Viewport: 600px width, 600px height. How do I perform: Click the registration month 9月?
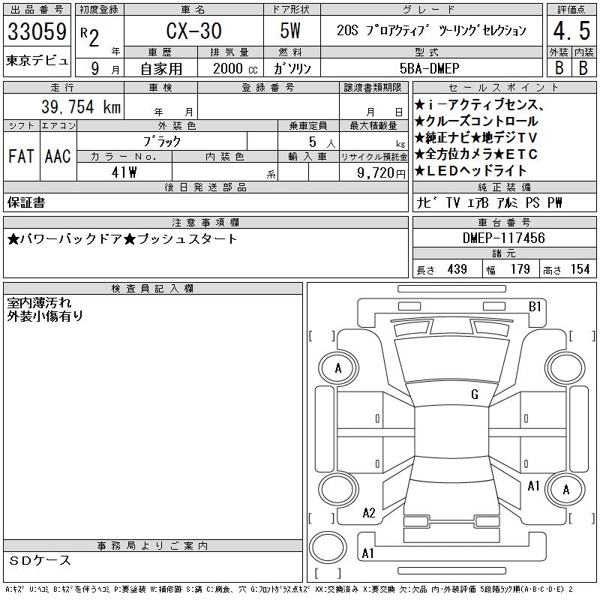tap(105, 68)
